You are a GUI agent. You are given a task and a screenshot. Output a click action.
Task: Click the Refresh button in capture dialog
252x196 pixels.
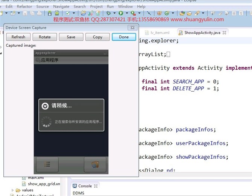pos(18,37)
